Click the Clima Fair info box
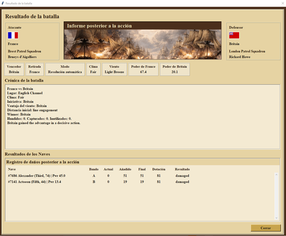This screenshot has height=236, width=286. coord(93,69)
